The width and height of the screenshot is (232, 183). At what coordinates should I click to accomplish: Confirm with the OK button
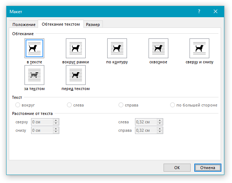(x=177, y=168)
